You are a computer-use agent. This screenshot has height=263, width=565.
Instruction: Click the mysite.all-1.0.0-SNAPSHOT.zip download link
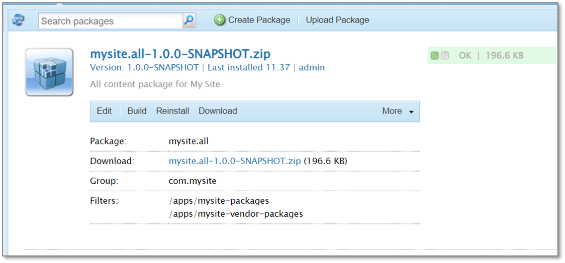235,161
